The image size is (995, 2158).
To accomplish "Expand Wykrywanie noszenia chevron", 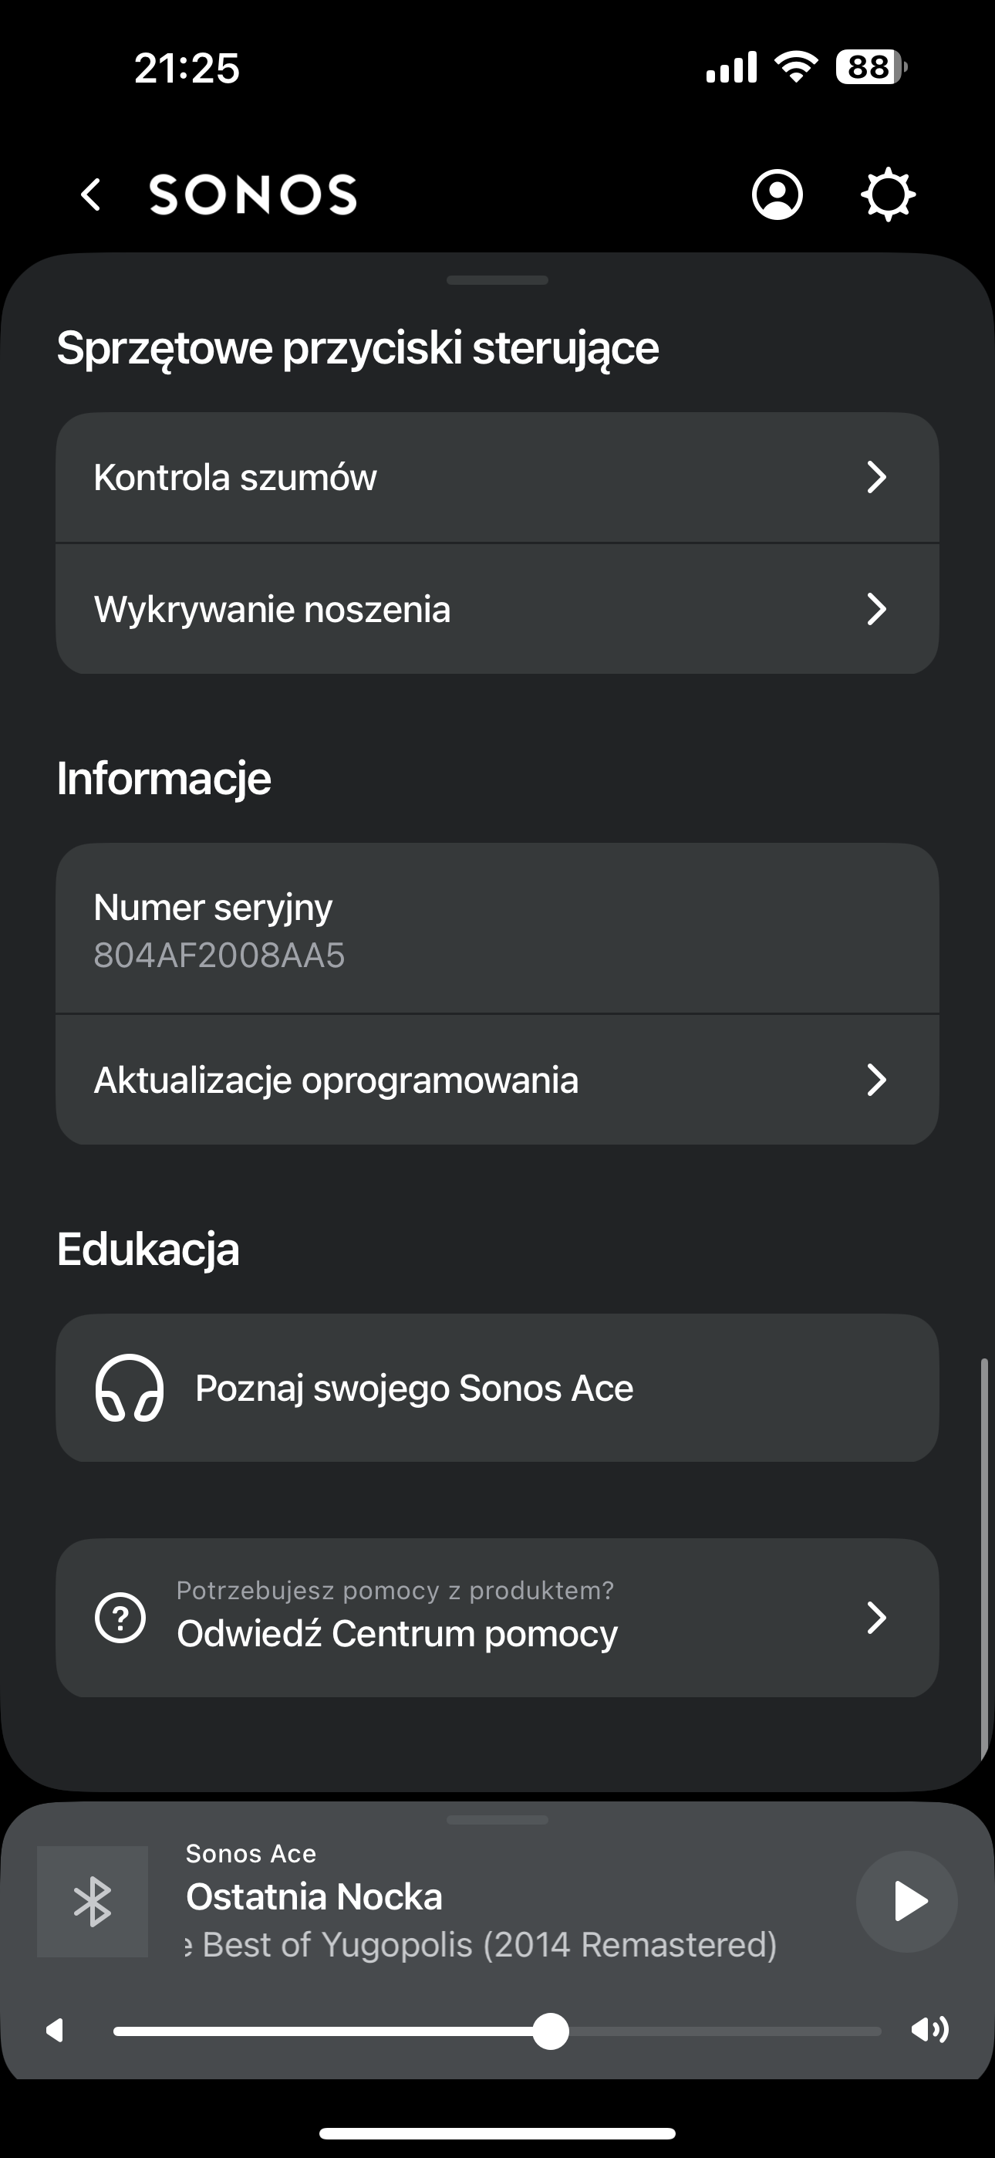I will click(876, 609).
